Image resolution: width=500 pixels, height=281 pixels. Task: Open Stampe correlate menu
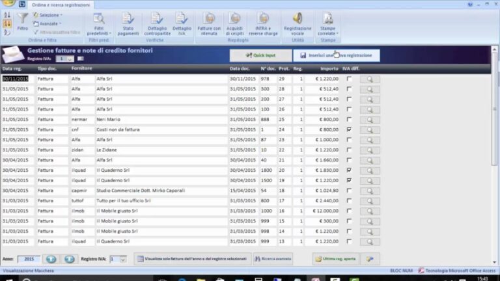(328, 24)
